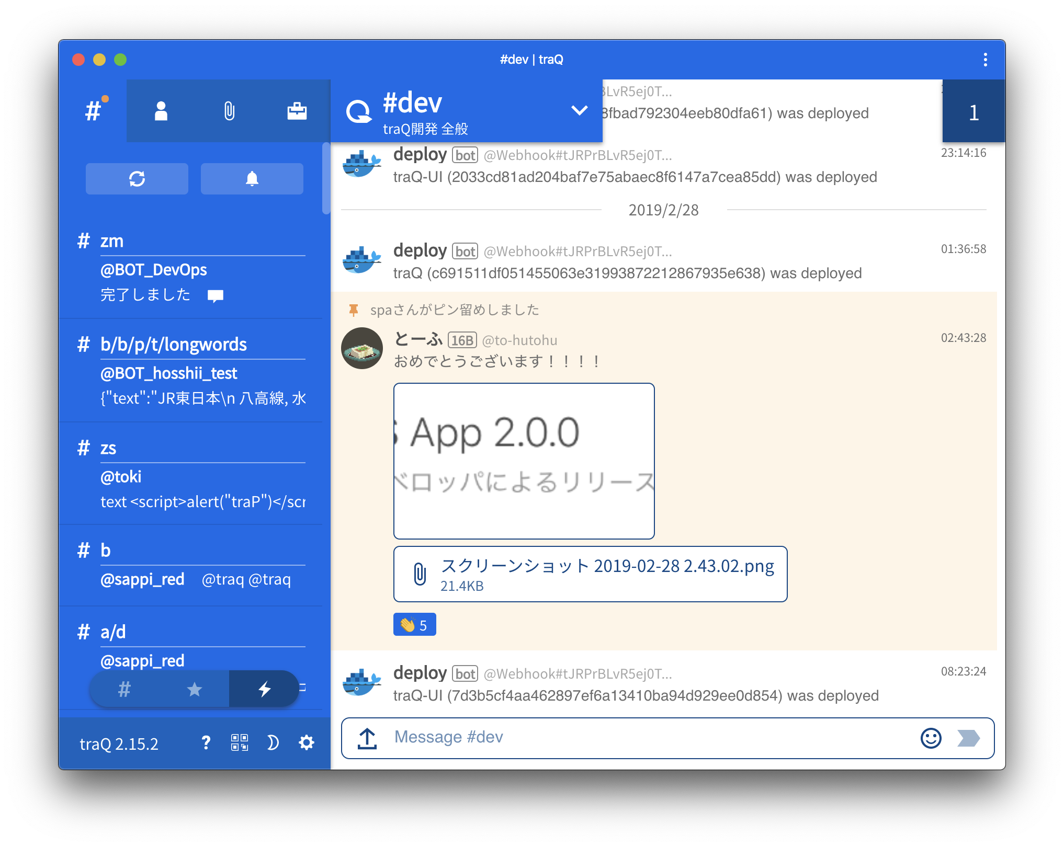The image size is (1064, 847).
Task: Toggle the notification bell filter
Action: point(252,179)
